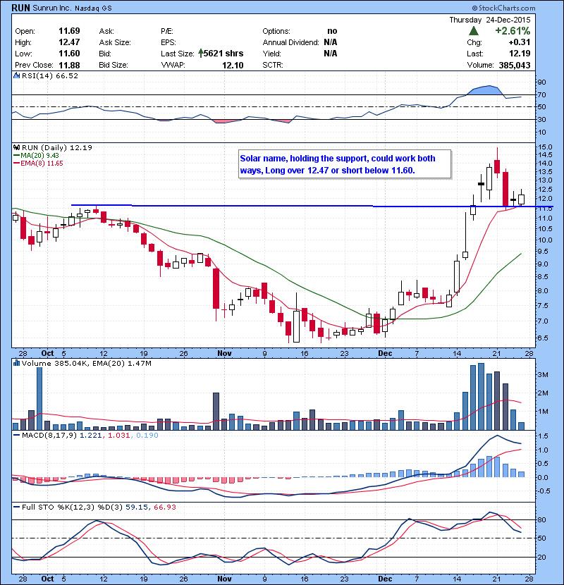564x585 pixels.
Task: Click the Options value 'no'
Action: pos(332,31)
